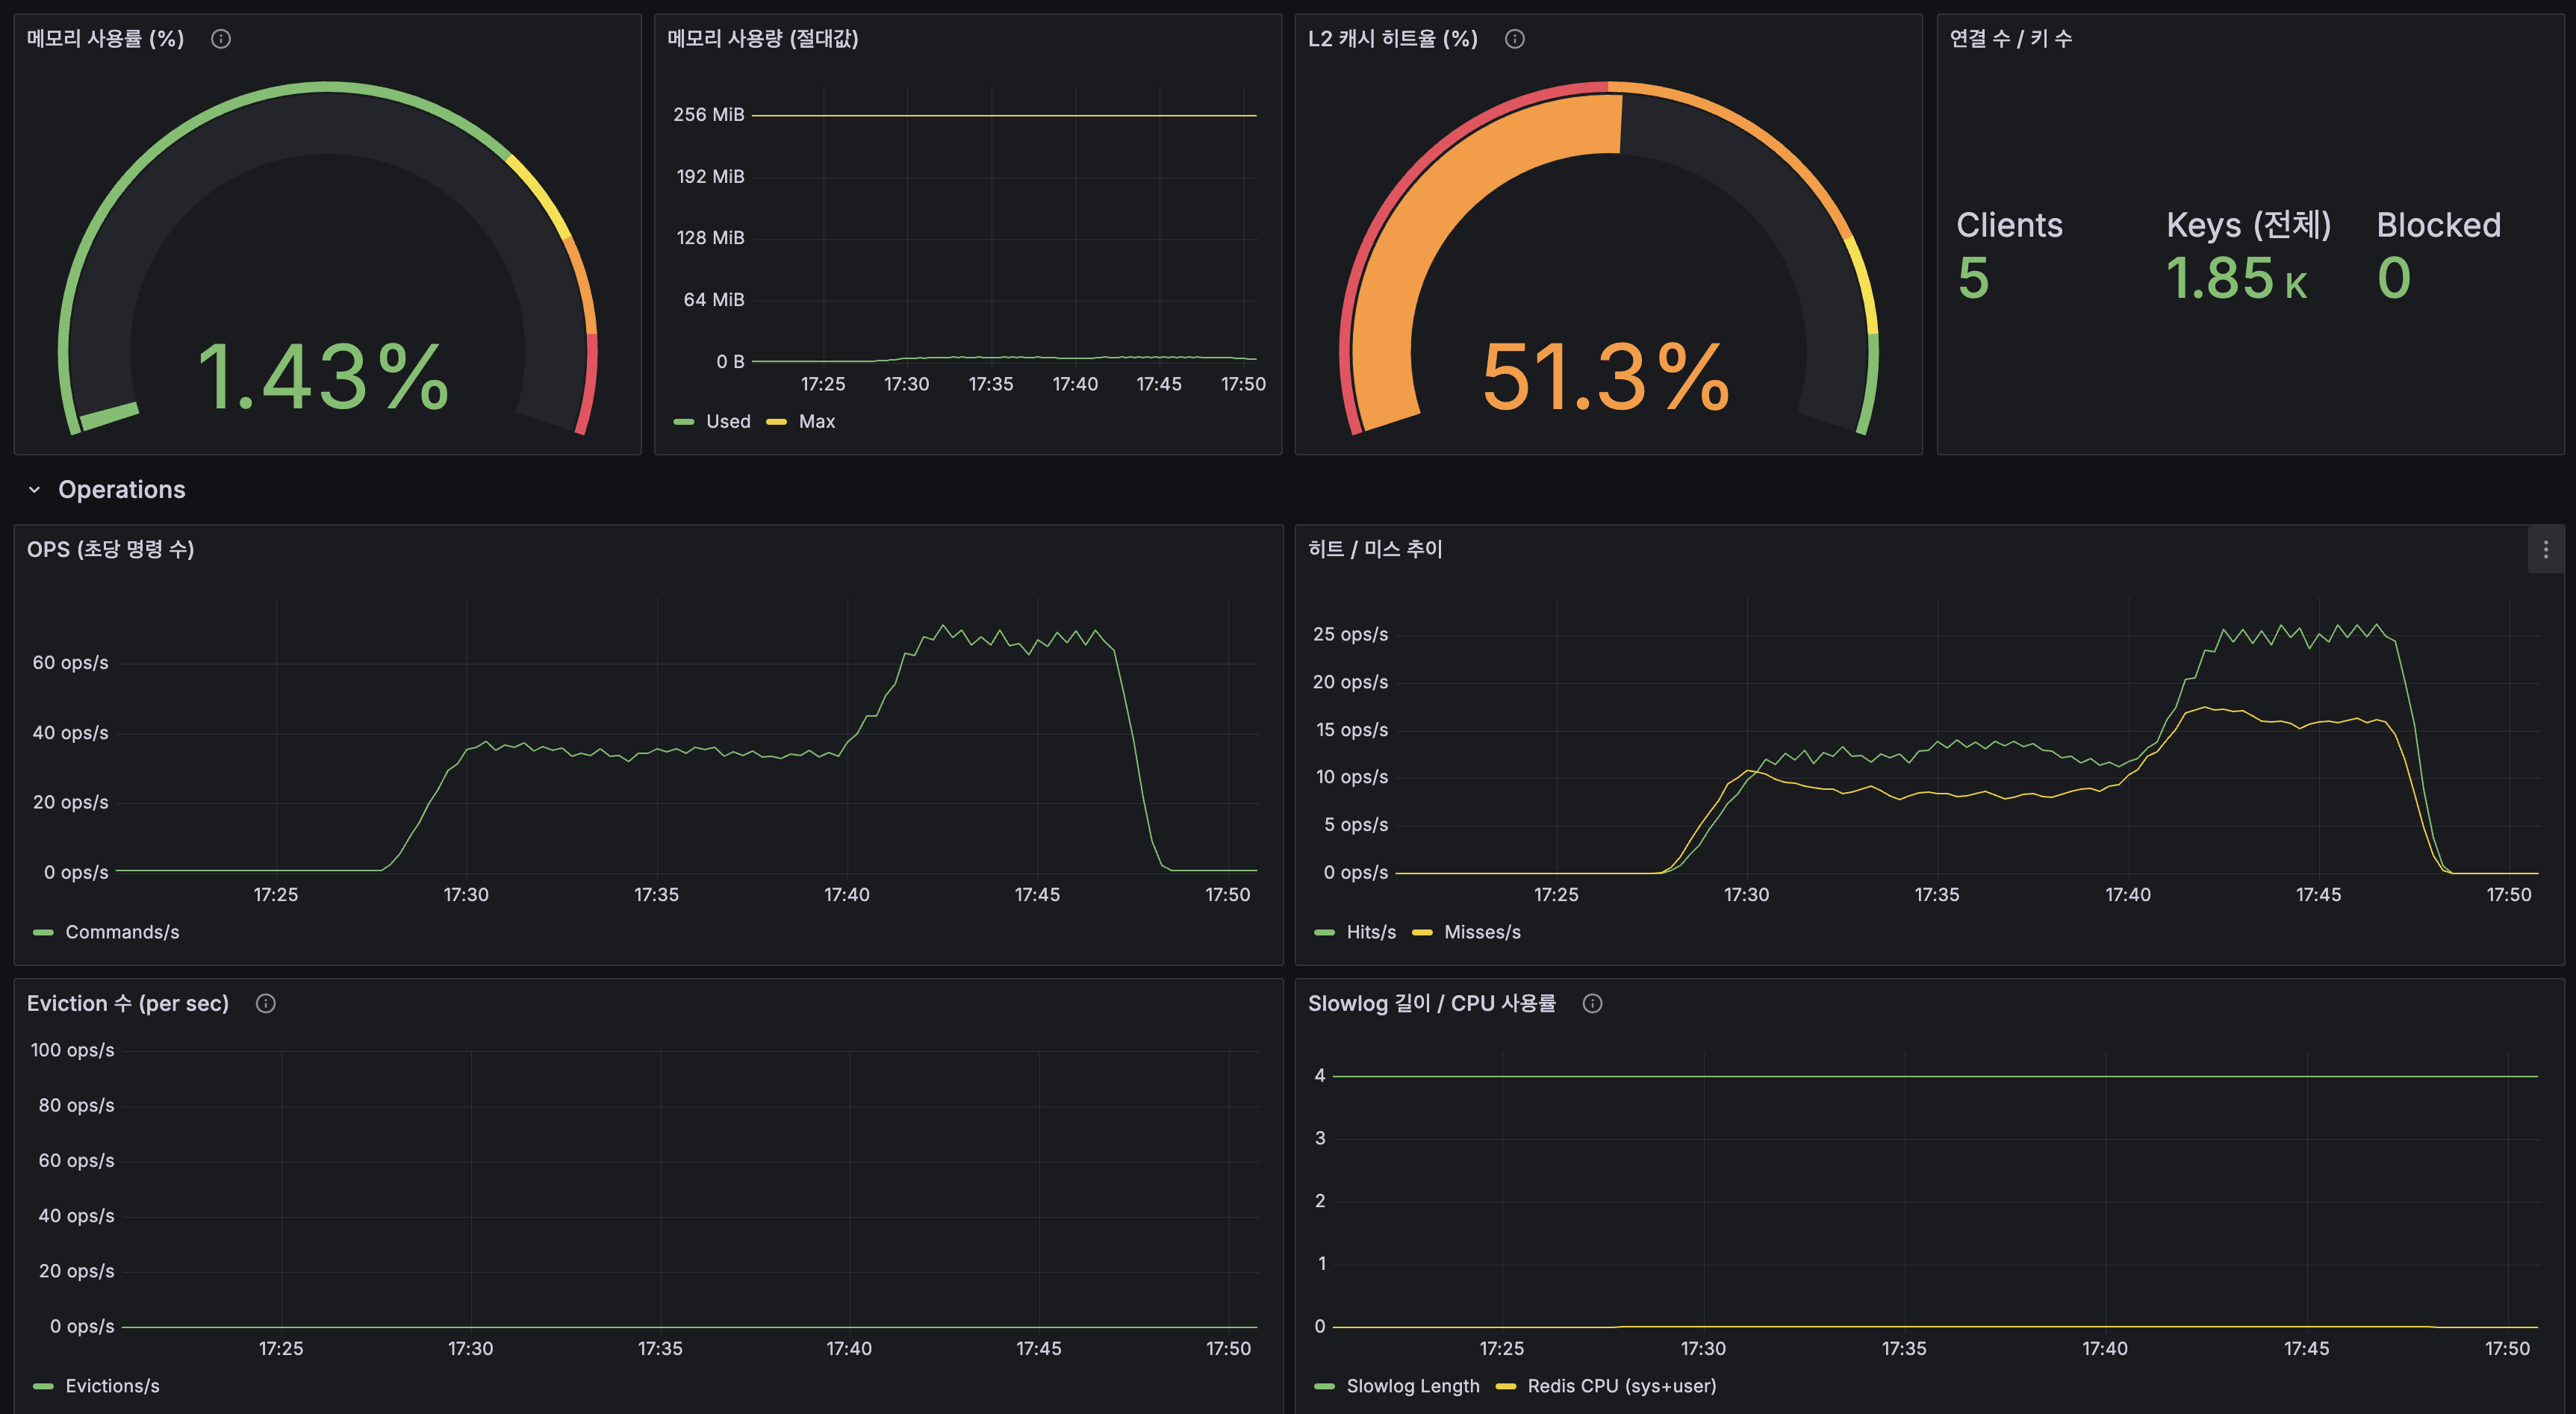Open the kebab menu on 히트 / 미스 추이 panel

tap(2546, 548)
